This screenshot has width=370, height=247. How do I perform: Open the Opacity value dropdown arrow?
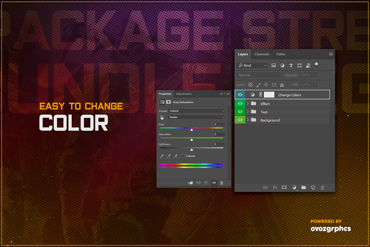315,75
